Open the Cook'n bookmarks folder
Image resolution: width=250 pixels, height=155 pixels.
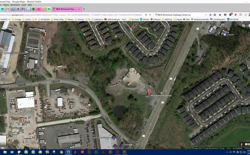point(27,19)
